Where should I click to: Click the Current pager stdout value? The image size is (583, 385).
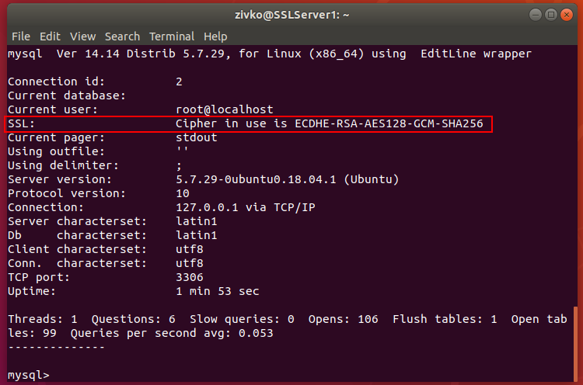[197, 137]
